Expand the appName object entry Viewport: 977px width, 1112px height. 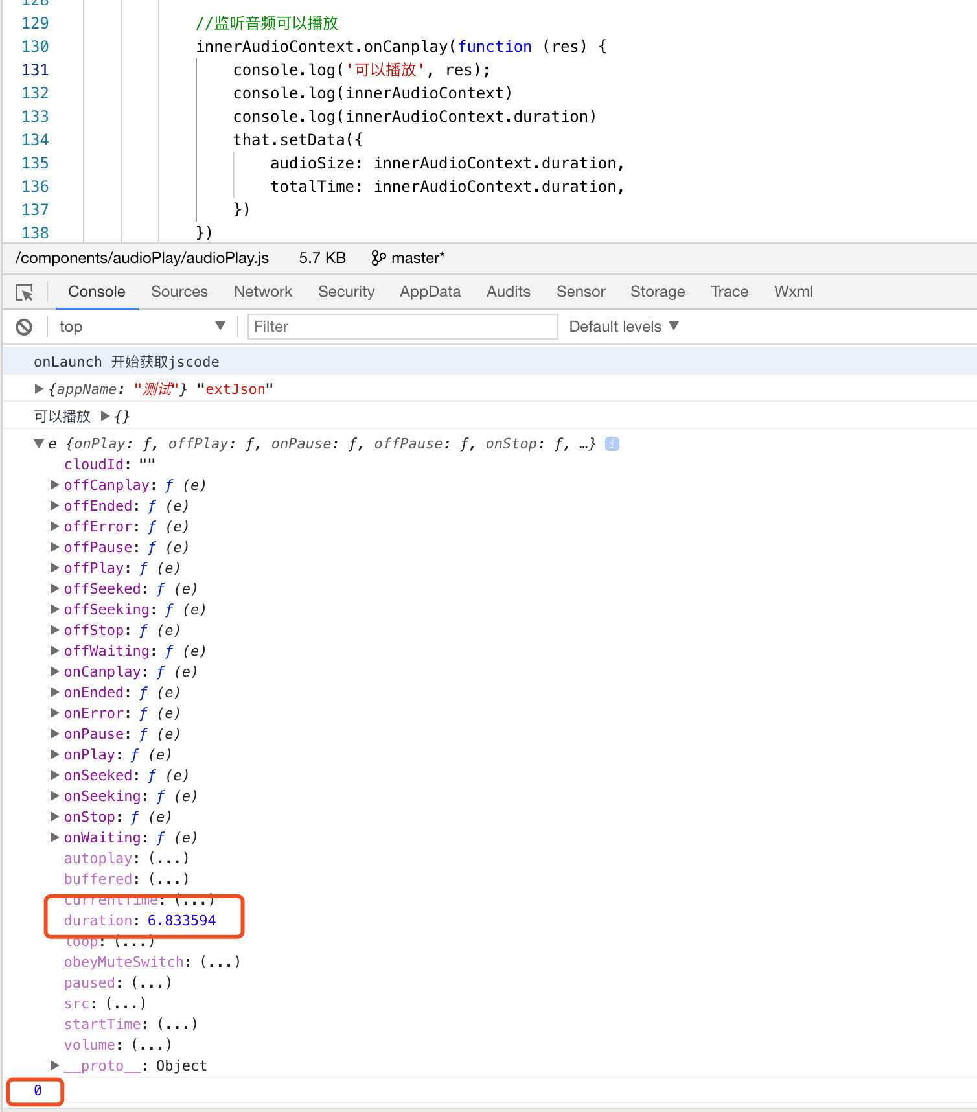click(39, 389)
